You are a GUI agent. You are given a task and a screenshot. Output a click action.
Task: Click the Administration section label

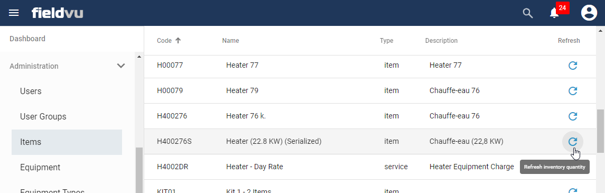point(34,67)
